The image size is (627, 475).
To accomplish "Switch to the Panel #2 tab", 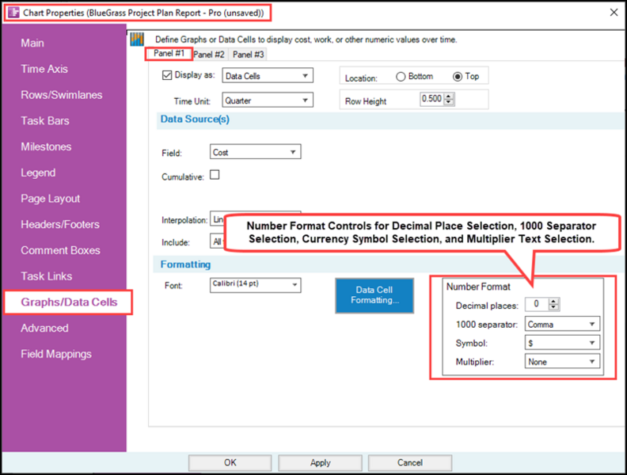I will coord(209,55).
